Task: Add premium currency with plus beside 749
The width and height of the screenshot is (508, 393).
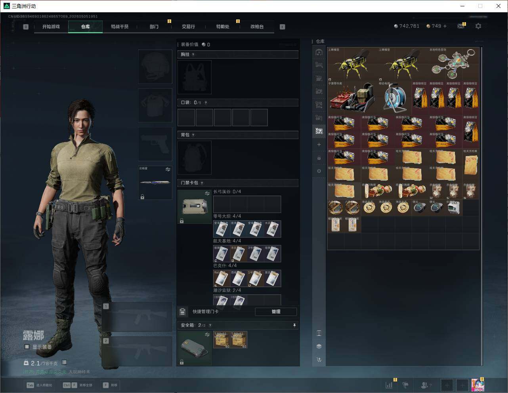Action: point(445,26)
